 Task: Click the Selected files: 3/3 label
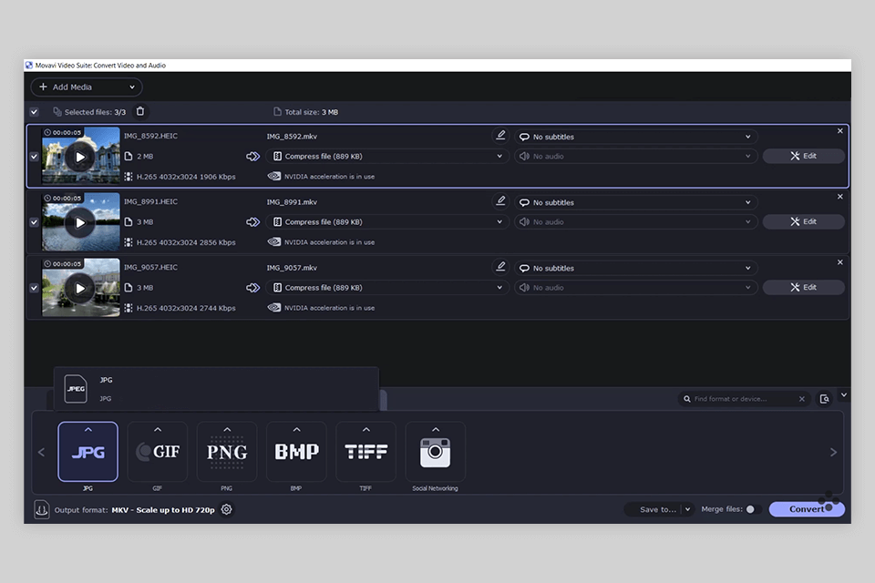95,112
